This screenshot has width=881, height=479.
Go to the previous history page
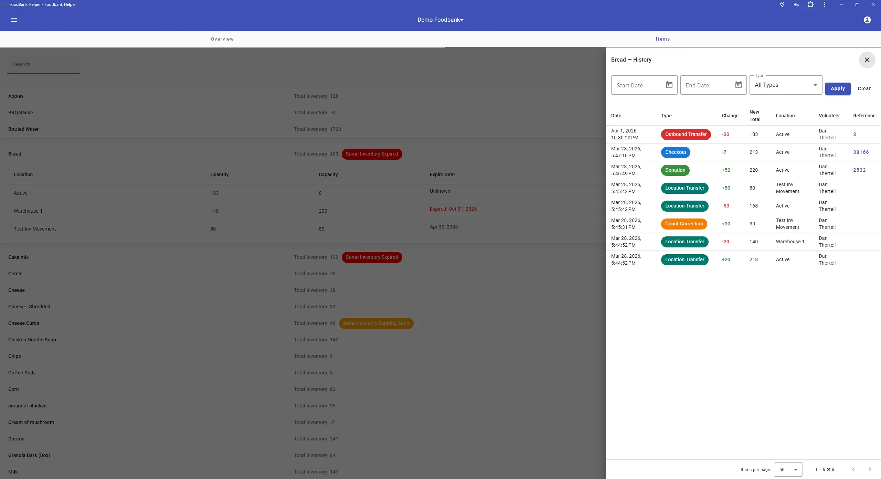(x=853, y=469)
